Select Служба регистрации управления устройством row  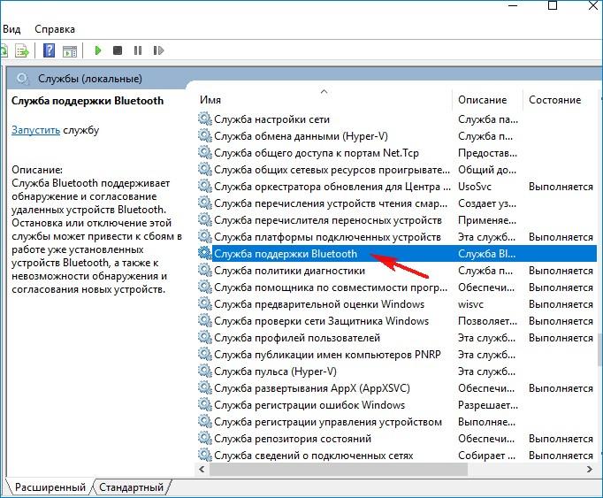[397, 422]
